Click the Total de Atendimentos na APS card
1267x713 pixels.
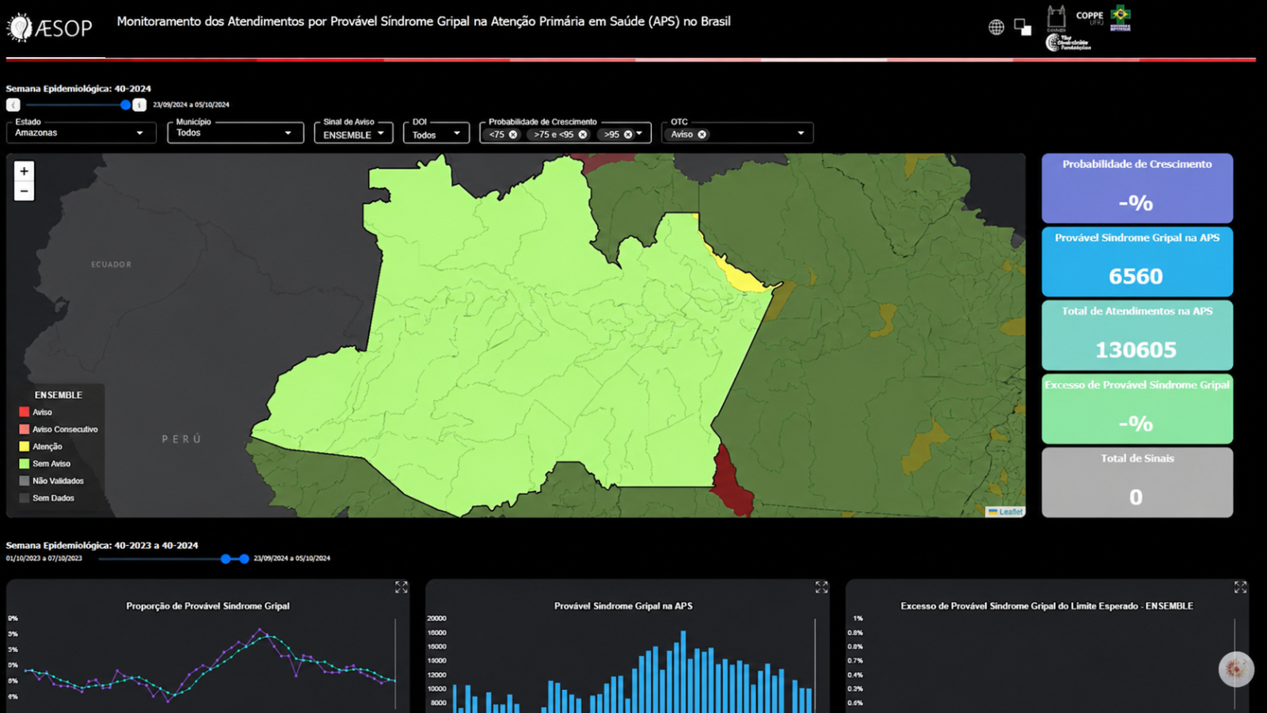(x=1137, y=335)
